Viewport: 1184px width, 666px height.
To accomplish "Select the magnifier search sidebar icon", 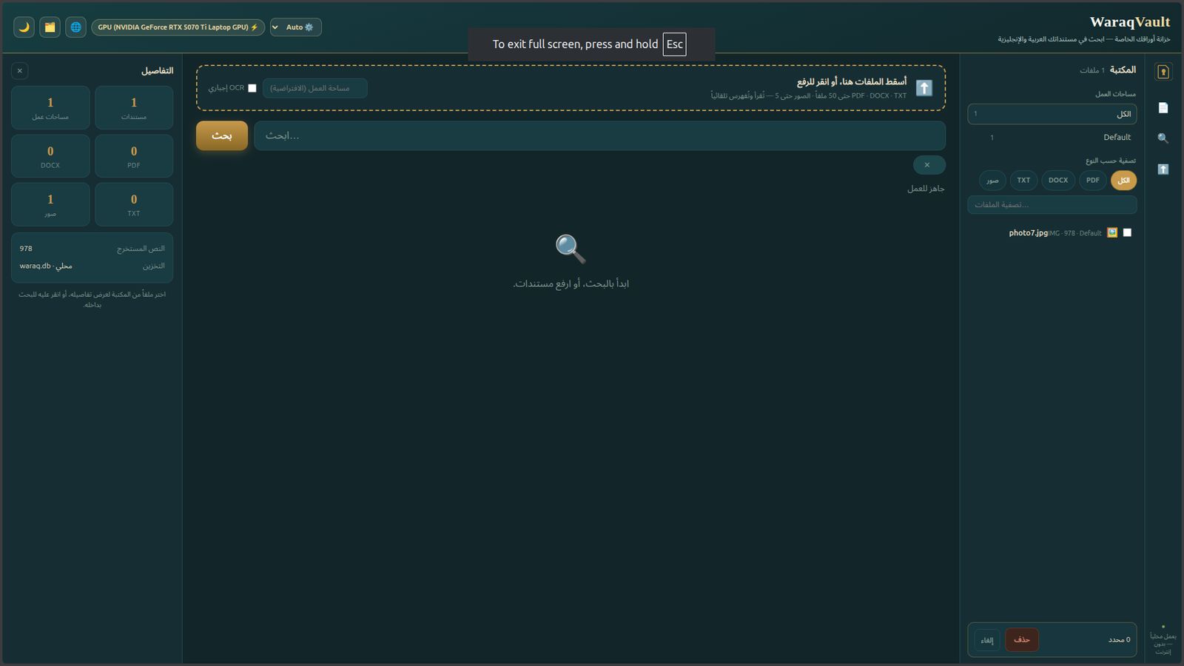I will click(1163, 138).
